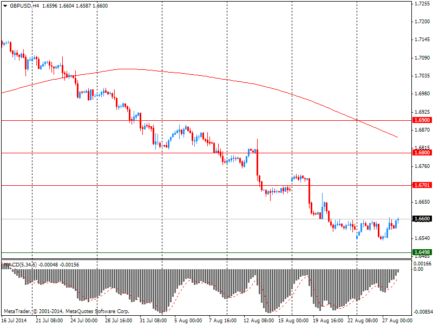Click the 7 Aug 16:00 time label

[223, 321]
